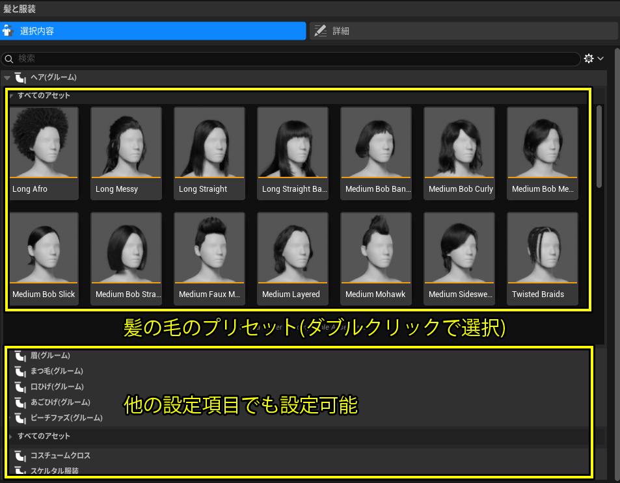The image size is (620, 483).
Task: Click the 眉(グルーム) groom icon
Action: click(x=20, y=356)
